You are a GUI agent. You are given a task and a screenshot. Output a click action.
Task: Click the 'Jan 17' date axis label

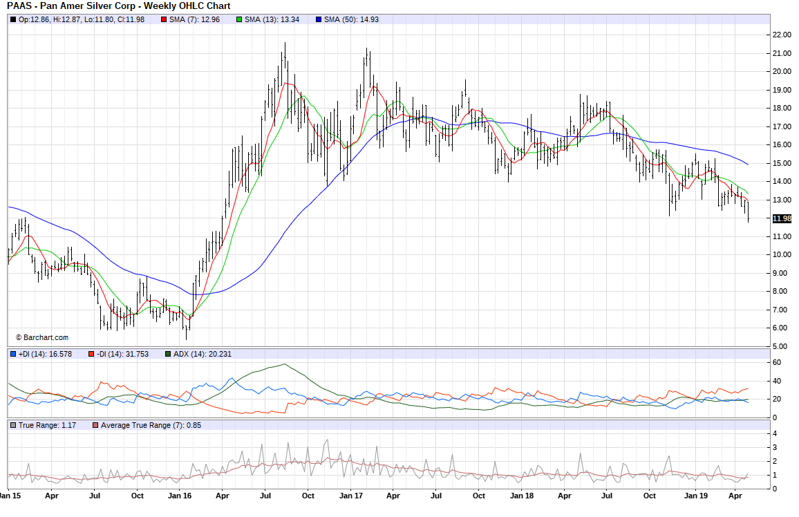[351, 496]
